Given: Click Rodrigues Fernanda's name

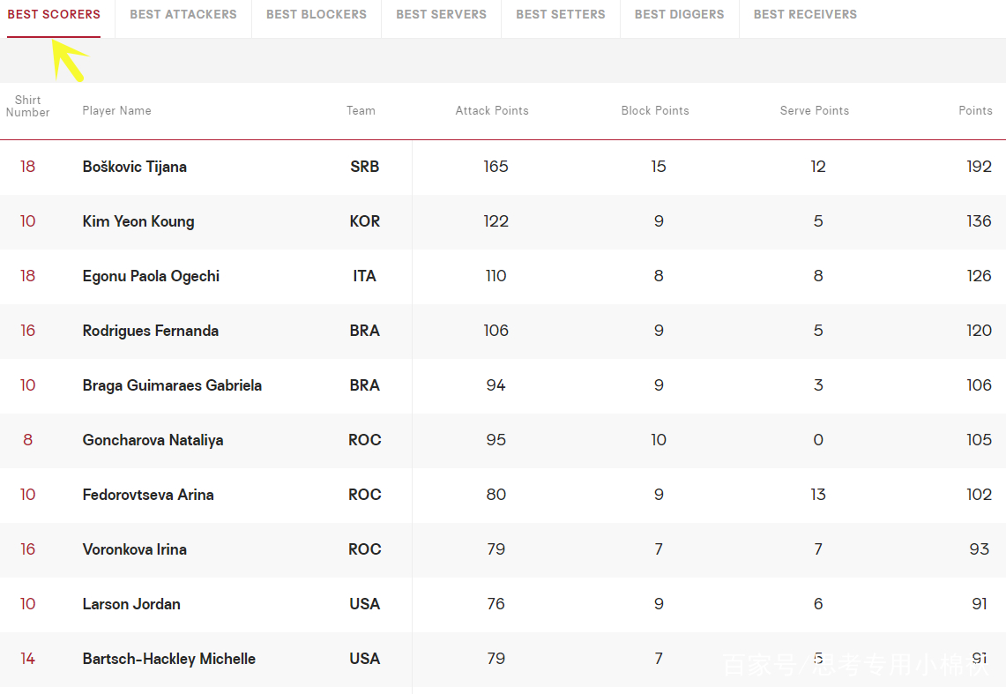Looking at the screenshot, I should tap(150, 331).
